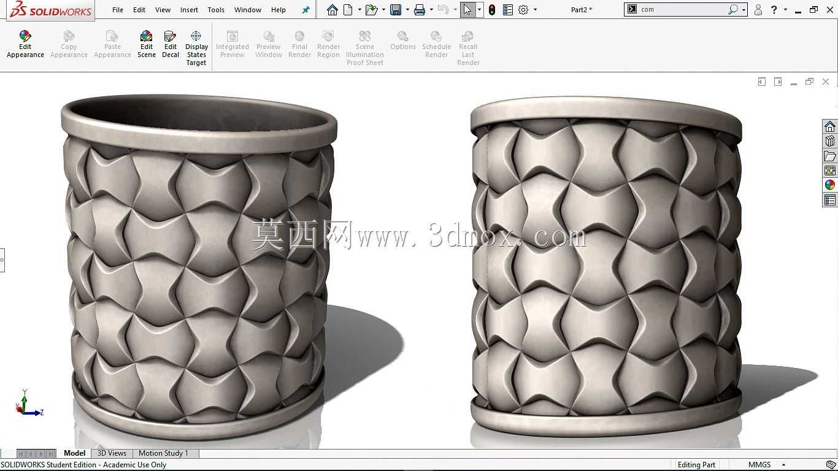Open the Help question mark
Image resolution: width=838 pixels, height=471 pixels.
click(x=774, y=10)
